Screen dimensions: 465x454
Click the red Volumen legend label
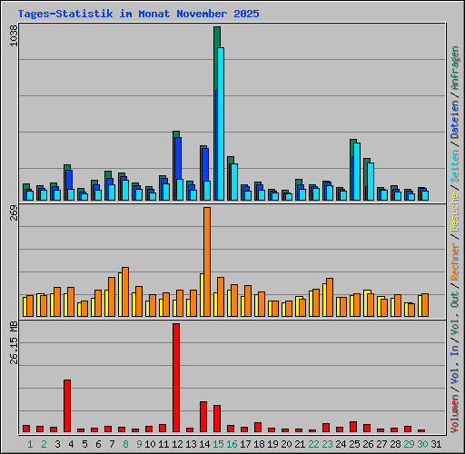[454, 413]
